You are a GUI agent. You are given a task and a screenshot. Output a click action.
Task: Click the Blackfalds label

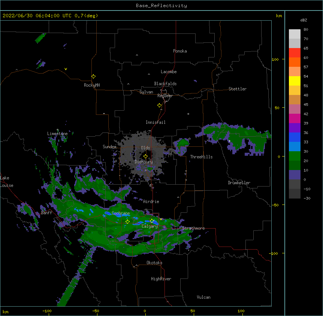[x=165, y=84]
